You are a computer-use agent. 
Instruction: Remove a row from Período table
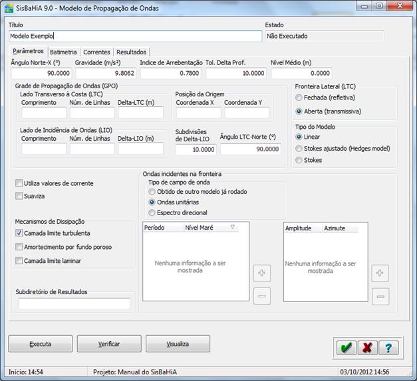pyautogui.click(x=262, y=296)
